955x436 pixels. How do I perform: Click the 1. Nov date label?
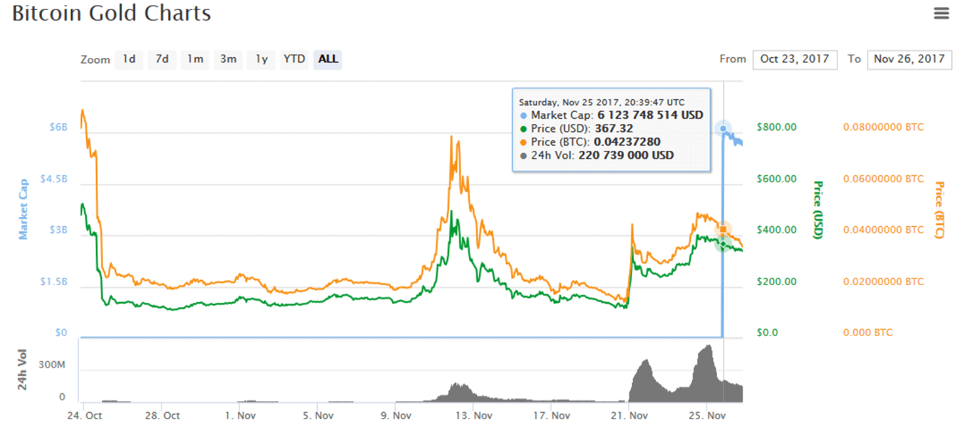(240, 416)
